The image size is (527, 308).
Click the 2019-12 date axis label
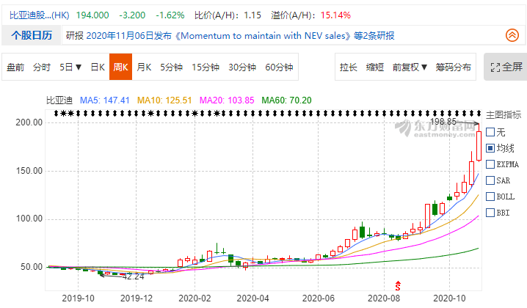coord(137,298)
